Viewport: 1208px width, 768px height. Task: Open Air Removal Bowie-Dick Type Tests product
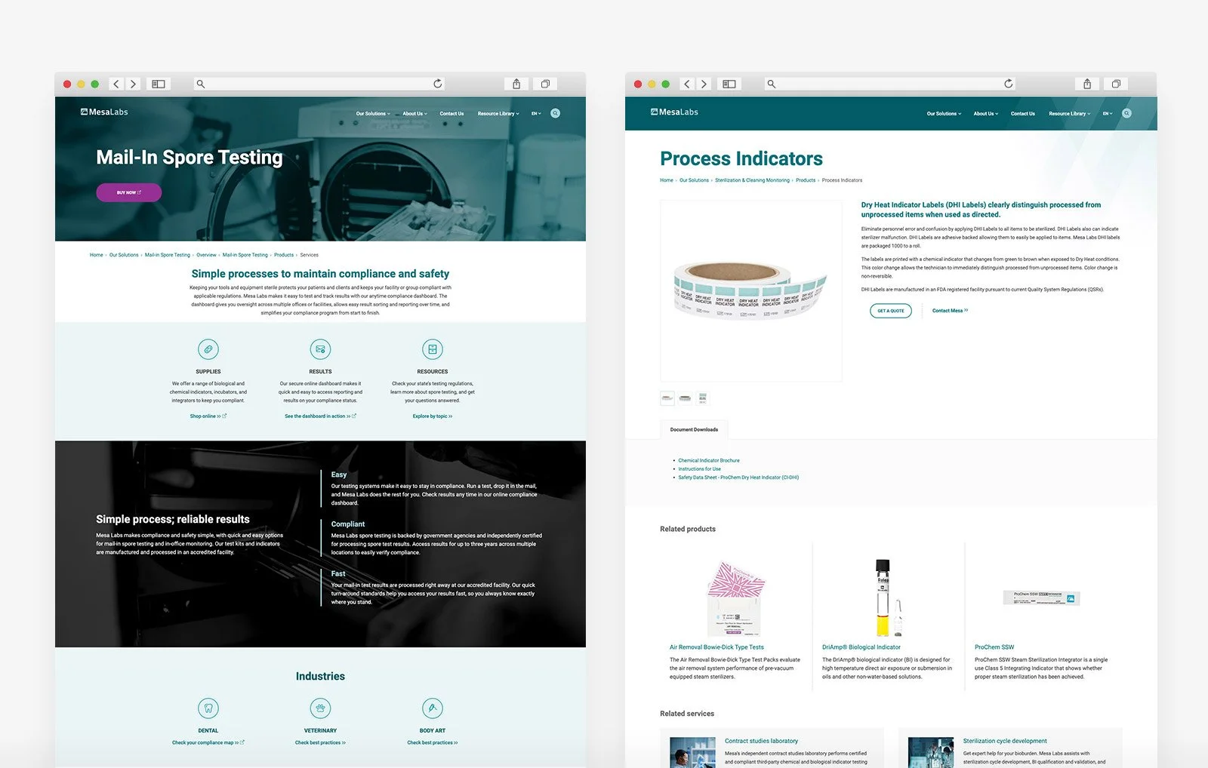click(x=716, y=647)
